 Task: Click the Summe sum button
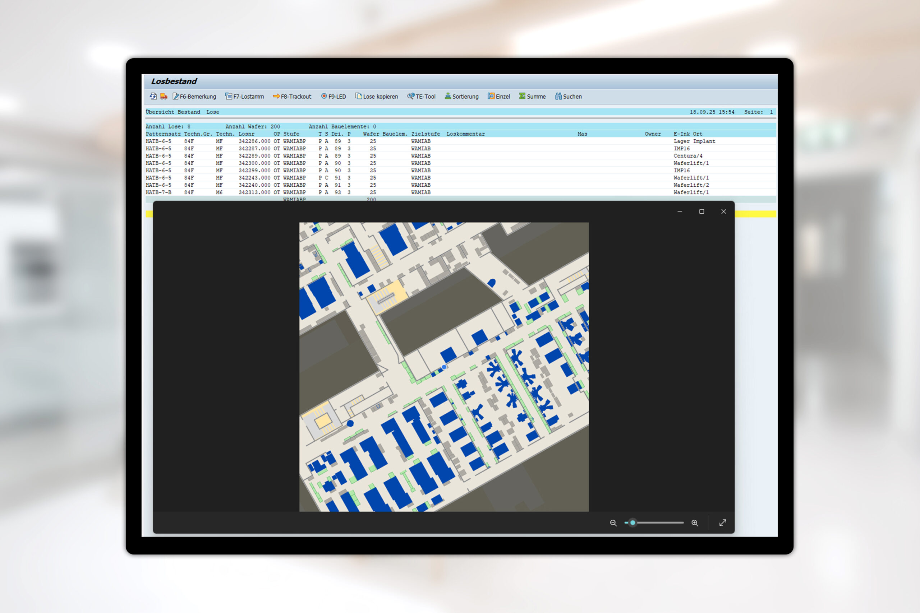tap(532, 97)
